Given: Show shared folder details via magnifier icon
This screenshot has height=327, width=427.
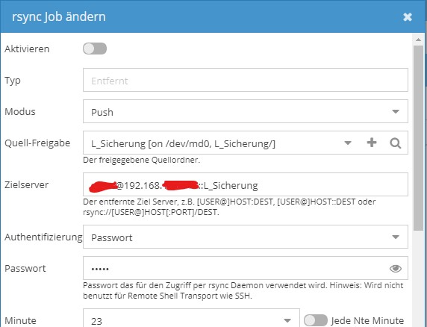Looking at the screenshot, I should tap(395, 143).
